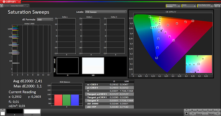Click the Back button
The width and height of the screenshot is (221, 116).
(x=197, y=114)
